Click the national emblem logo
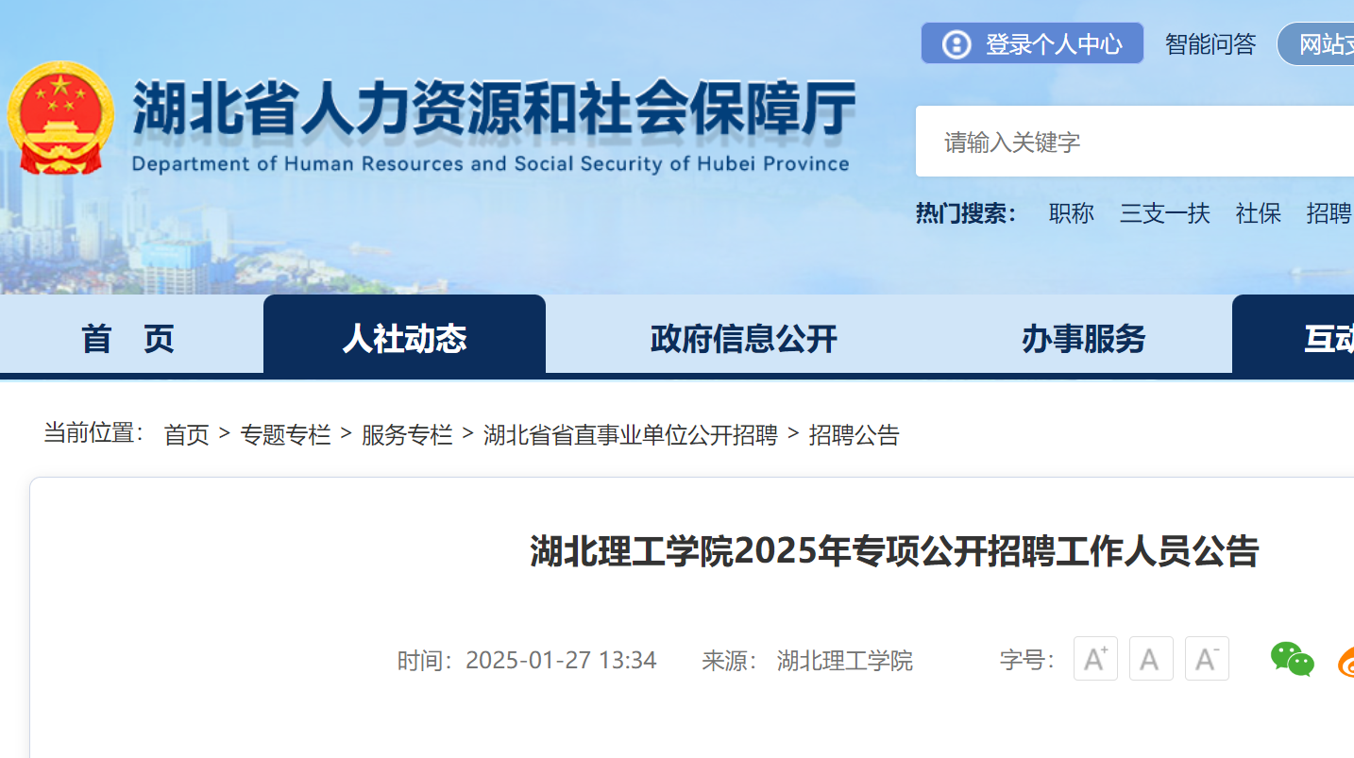1354x758 pixels. (60, 118)
